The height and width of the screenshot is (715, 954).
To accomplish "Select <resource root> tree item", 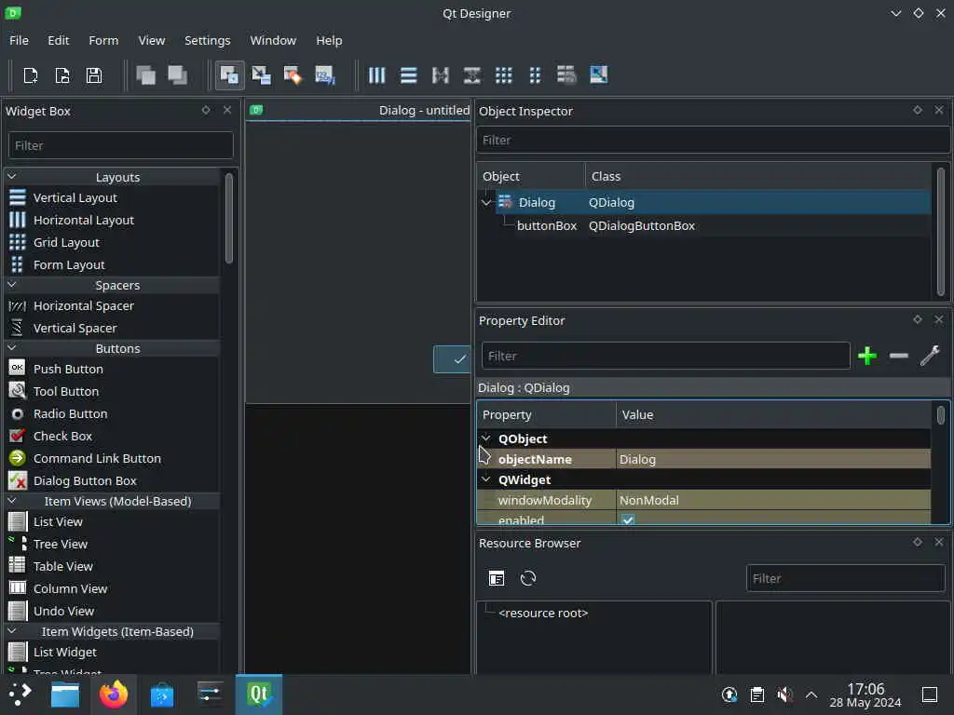I will [x=543, y=613].
